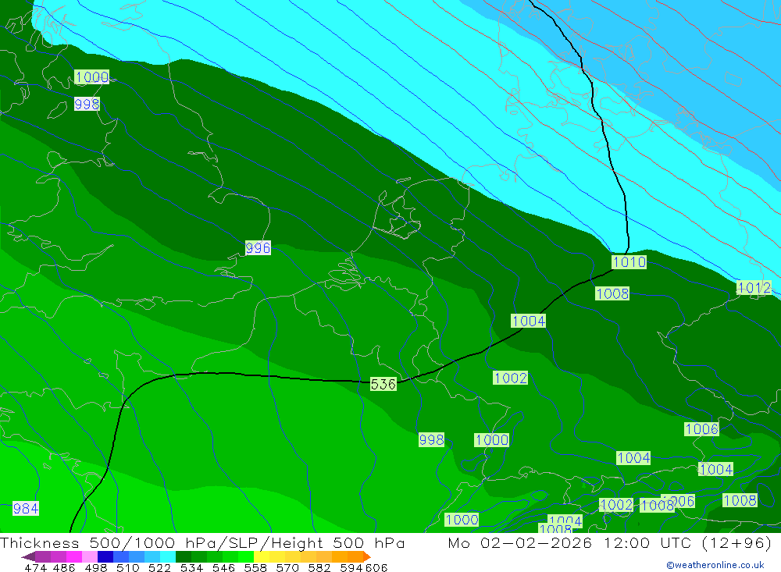Image resolution: width=781 pixels, height=572 pixels.
Task: Click the 'Mo 02-02-2026' date text
Action: [520, 542]
